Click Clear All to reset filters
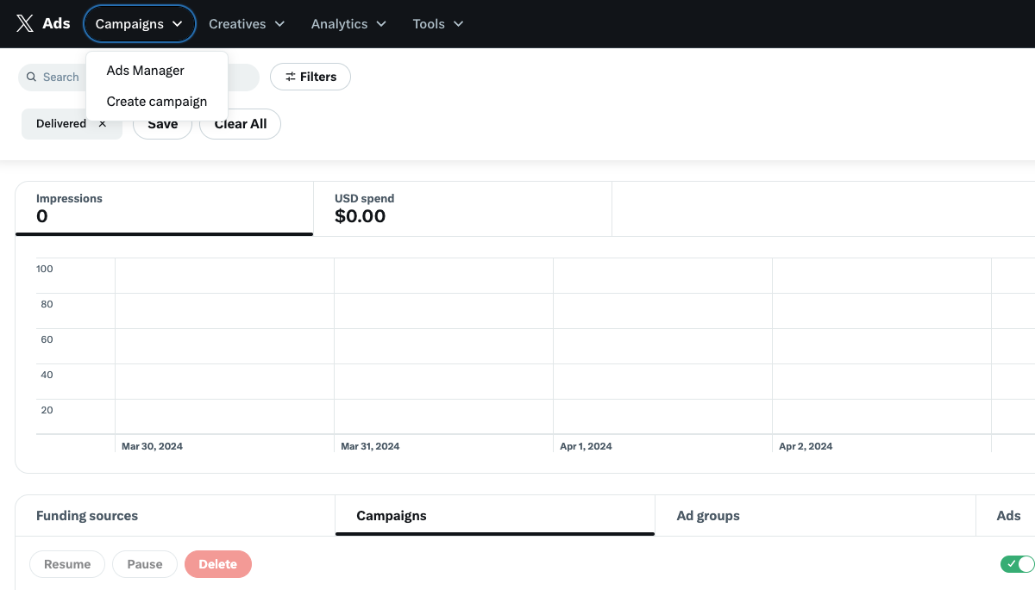1035x590 pixels. coord(240,123)
